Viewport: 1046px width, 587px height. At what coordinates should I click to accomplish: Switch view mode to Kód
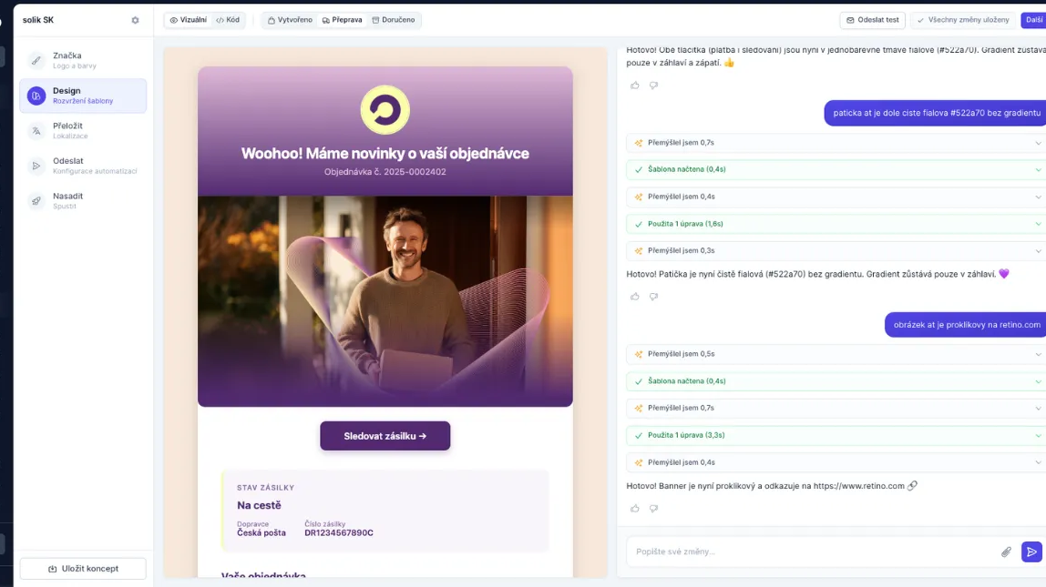(228, 18)
